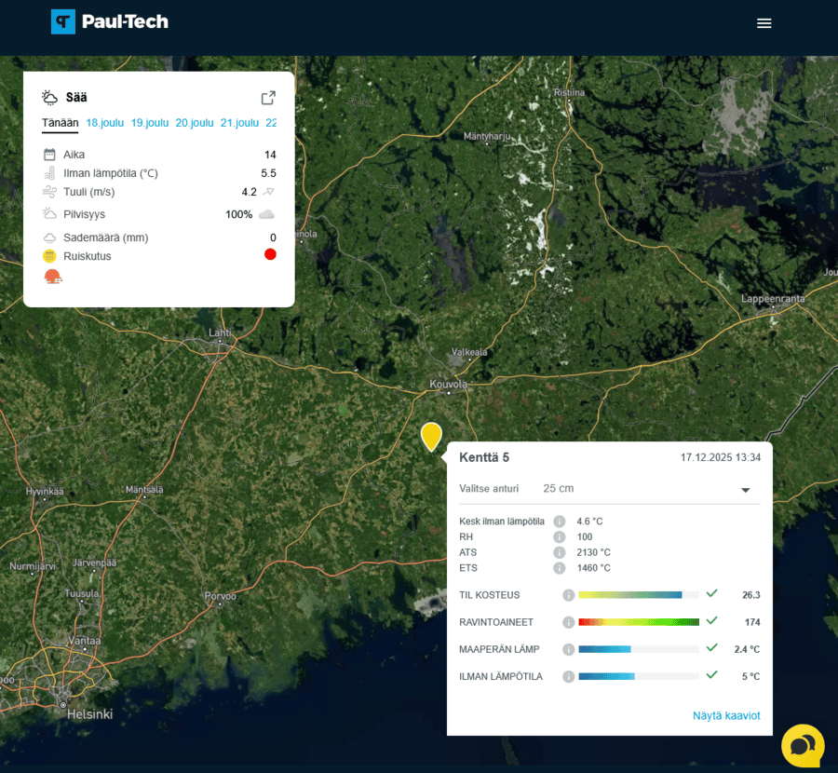Click the orange sunset weather icon
838x773 pixels.
tap(53, 277)
